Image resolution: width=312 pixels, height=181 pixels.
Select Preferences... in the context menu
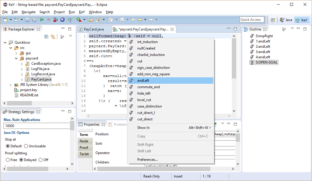click(171, 160)
